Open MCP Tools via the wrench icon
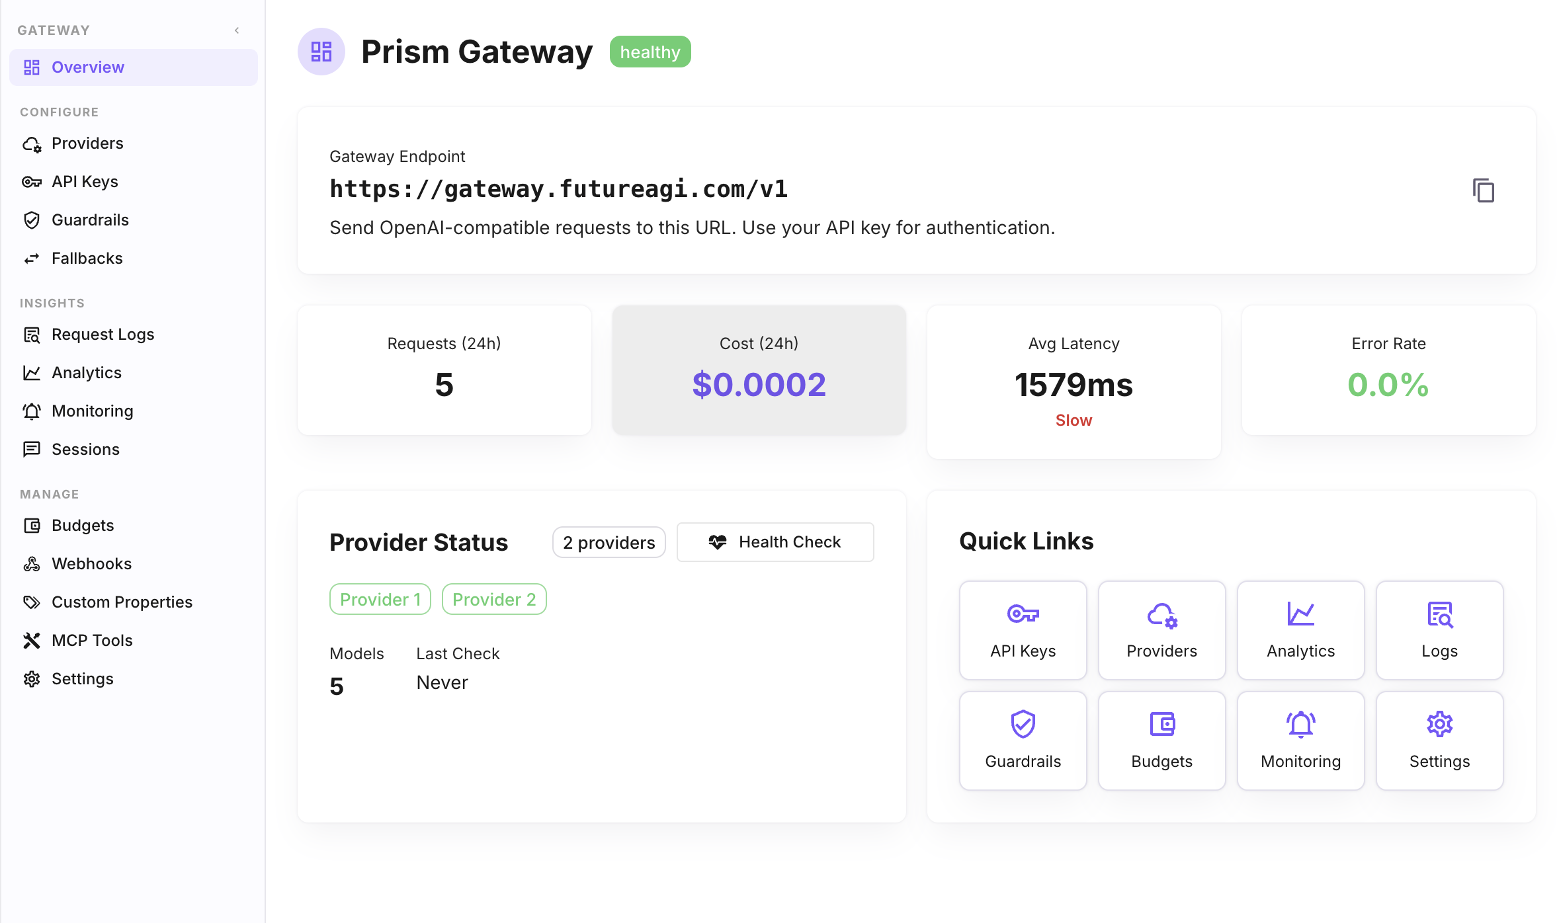This screenshot has width=1557, height=923. [x=32, y=640]
